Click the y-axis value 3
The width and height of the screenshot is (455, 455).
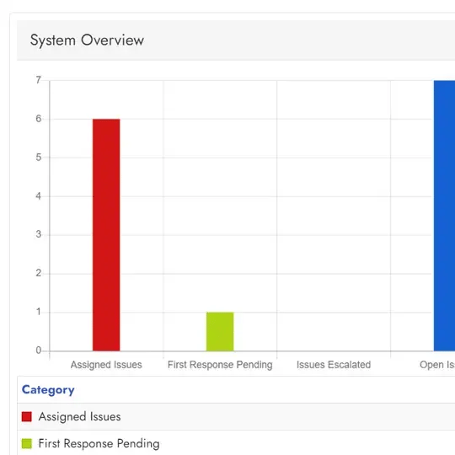(x=39, y=234)
